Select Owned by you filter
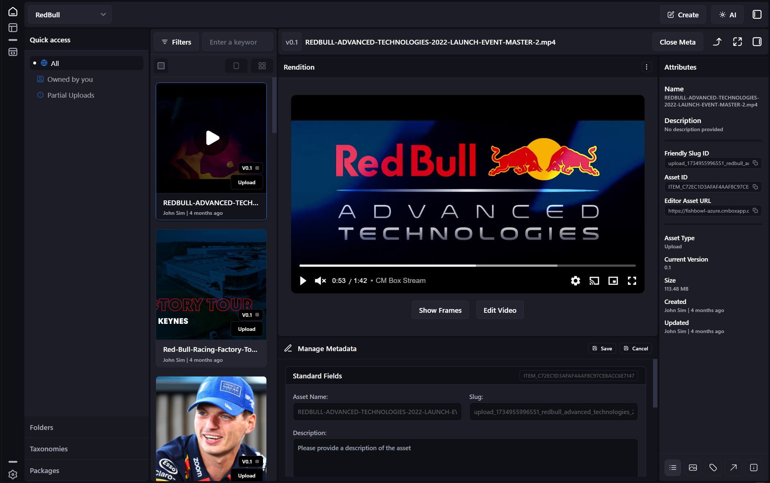The width and height of the screenshot is (770, 483). pos(70,79)
